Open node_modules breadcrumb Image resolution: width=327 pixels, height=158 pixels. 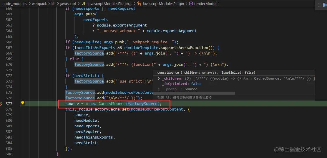pos(14,4)
